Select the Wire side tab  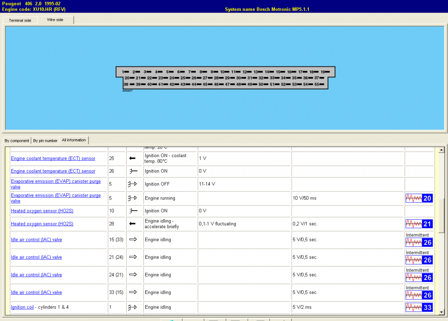55,20
